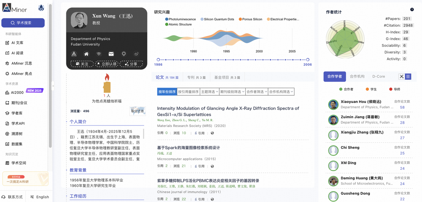The width and height of the screenshot is (422, 202).
Task: Light a candle via the candle icon
Action: pyautogui.click(x=106, y=83)
